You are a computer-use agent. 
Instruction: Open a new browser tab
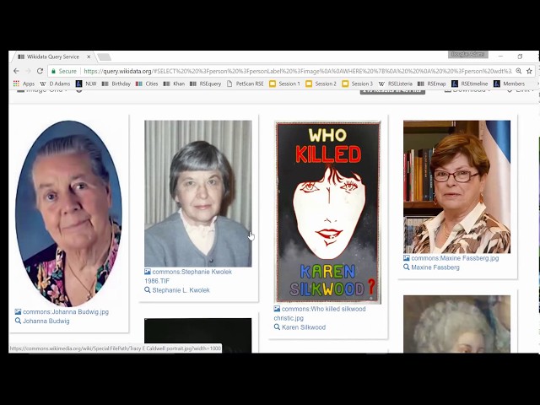(104, 57)
